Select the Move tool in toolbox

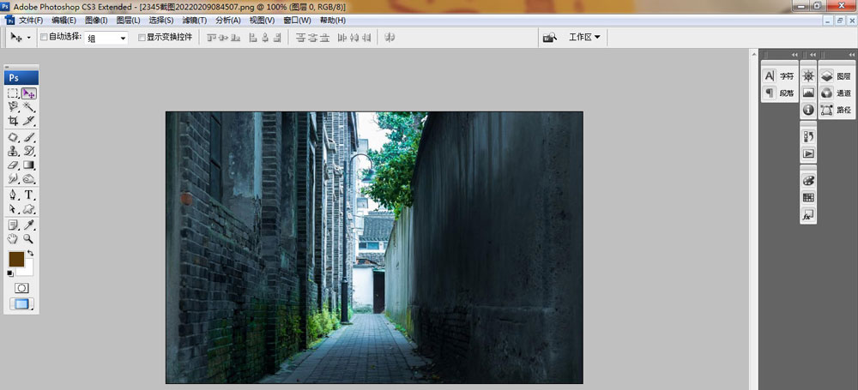[x=29, y=93]
